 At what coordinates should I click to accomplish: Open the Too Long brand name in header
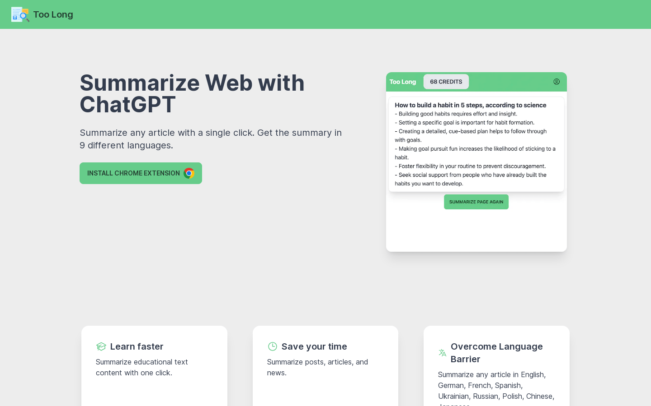point(53,14)
